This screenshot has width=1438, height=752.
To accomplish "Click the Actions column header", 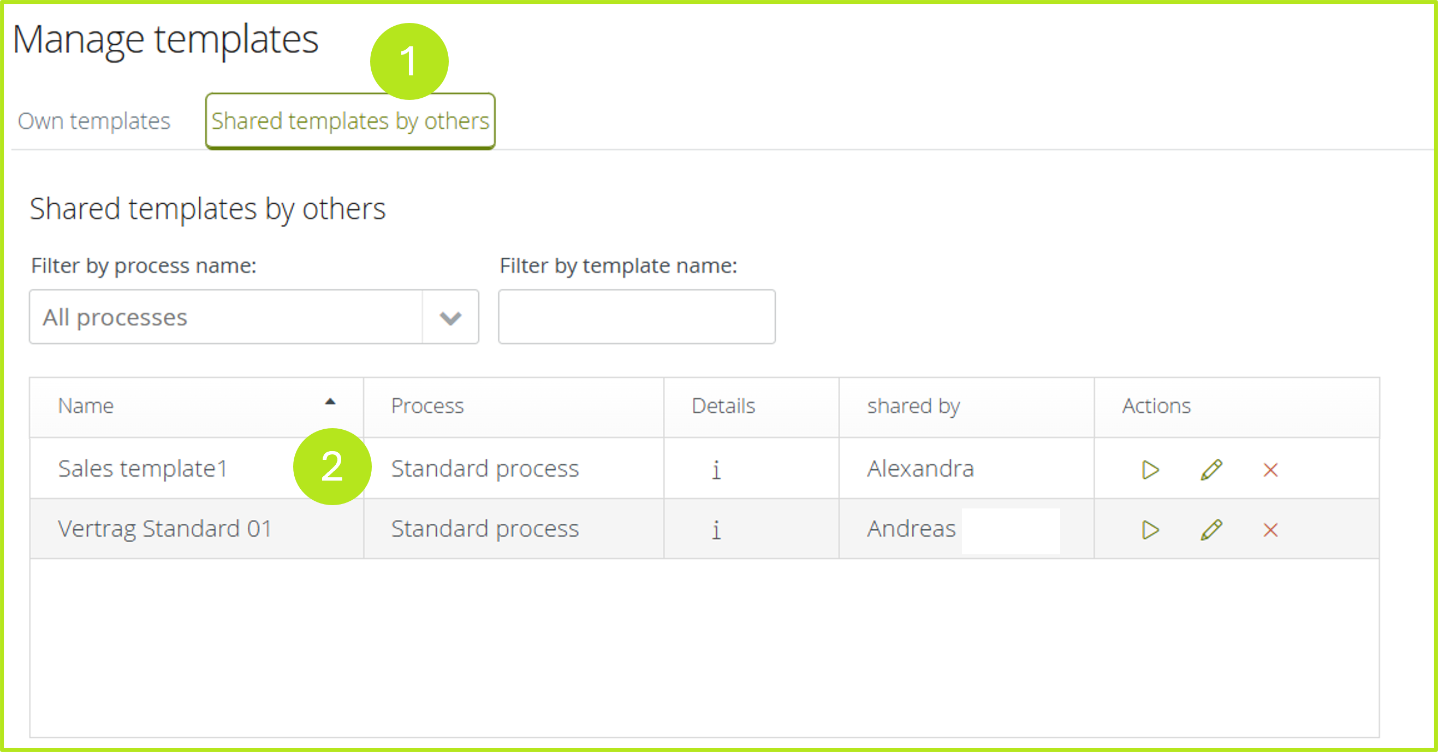I will coord(1156,406).
